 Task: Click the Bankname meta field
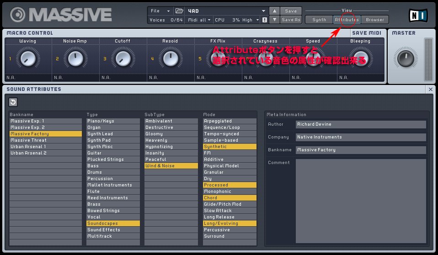[361, 150]
